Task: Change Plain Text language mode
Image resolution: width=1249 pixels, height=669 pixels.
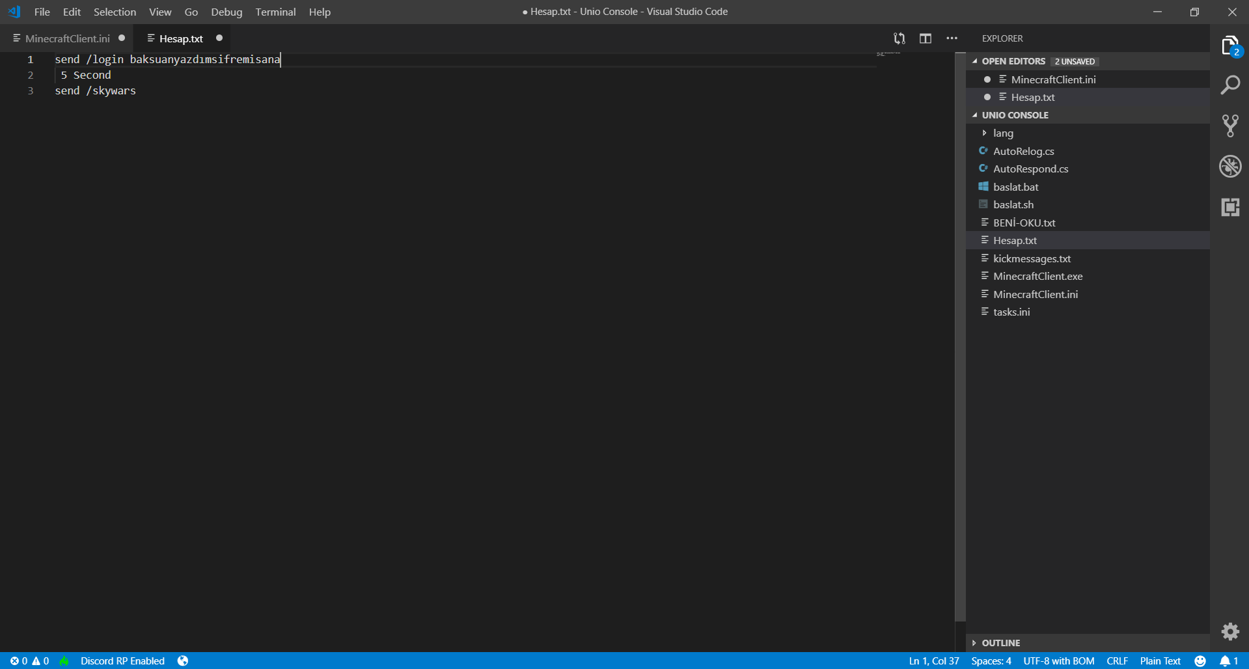Action: coord(1160,661)
